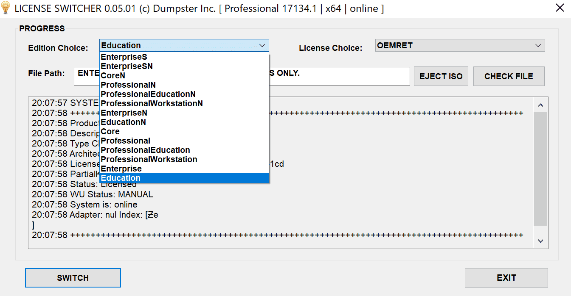Click EXIT to quit License Switcher
Viewport: 571px width, 296px height.
506,278
